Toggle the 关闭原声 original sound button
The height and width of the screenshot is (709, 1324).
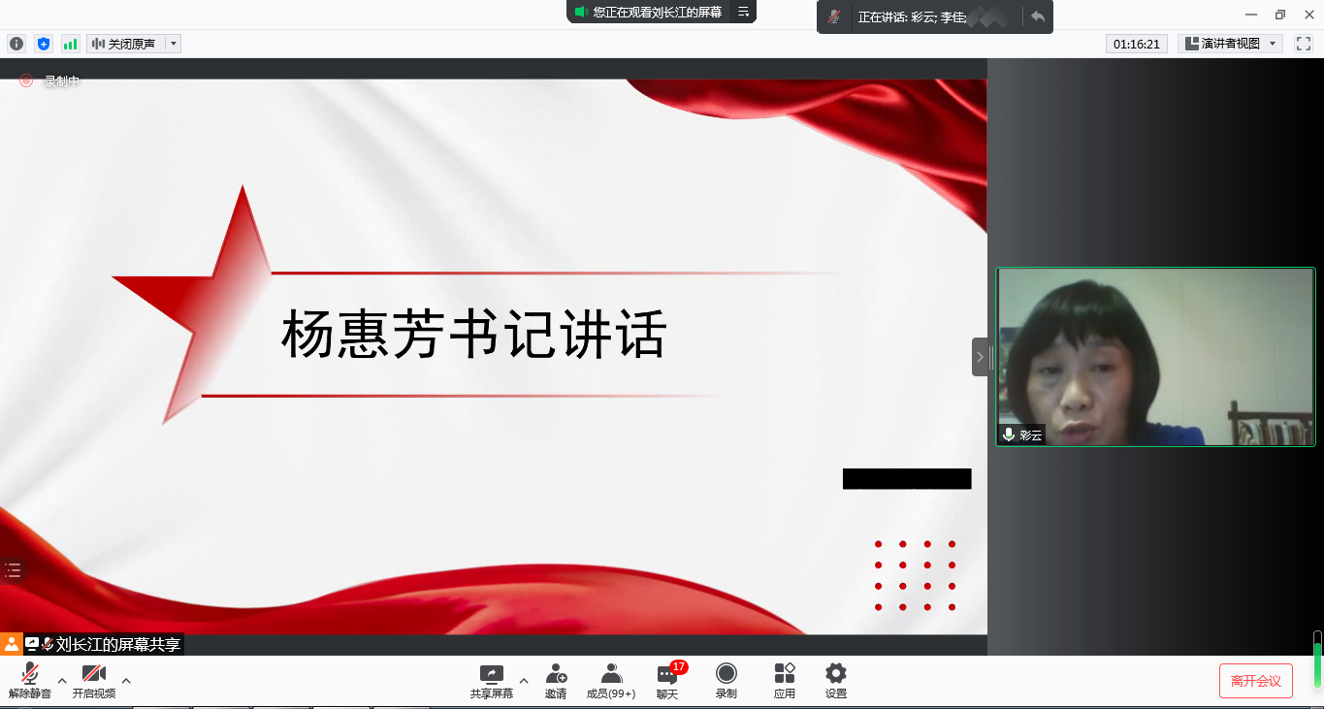(x=124, y=44)
